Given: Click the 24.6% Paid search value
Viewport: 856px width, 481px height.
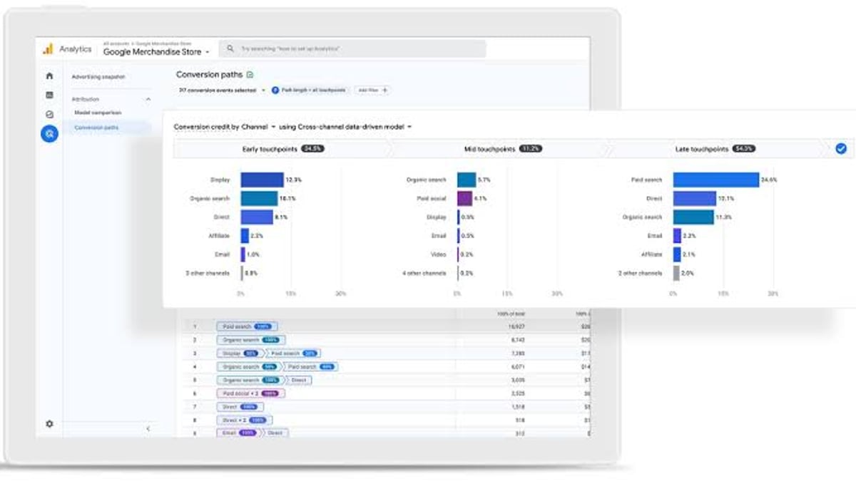Looking at the screenshot, I should pyautogui.click(x=769, y=180).
